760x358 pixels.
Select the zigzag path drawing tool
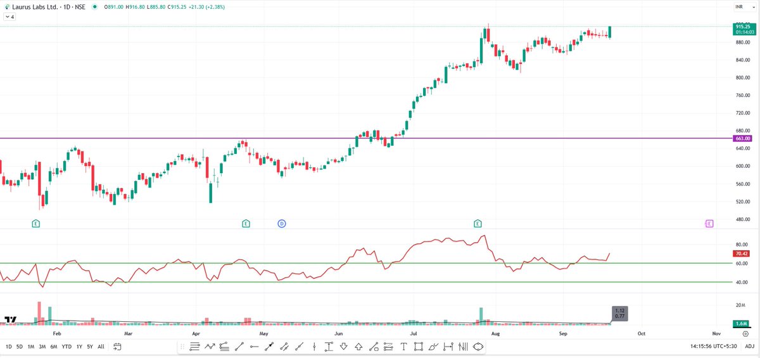(x=210, y=347)
